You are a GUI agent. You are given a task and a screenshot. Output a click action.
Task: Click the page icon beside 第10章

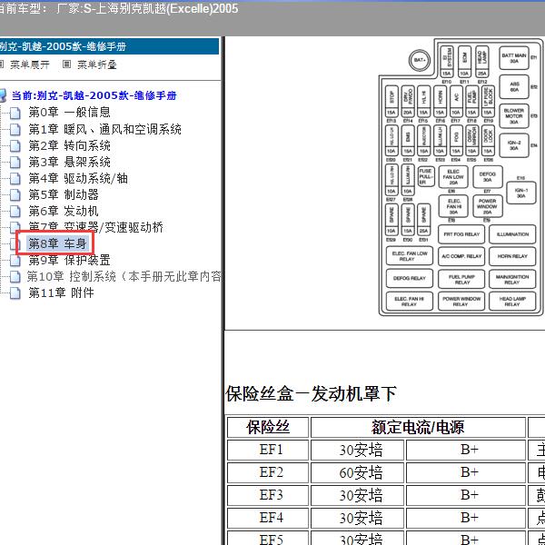pyautogui.click(x=15, y=277)
